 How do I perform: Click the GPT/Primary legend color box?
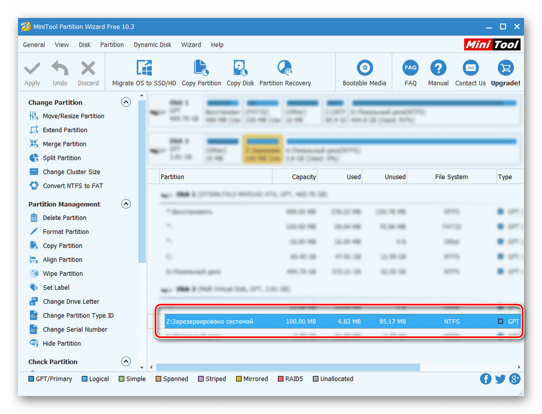point(31,379)
